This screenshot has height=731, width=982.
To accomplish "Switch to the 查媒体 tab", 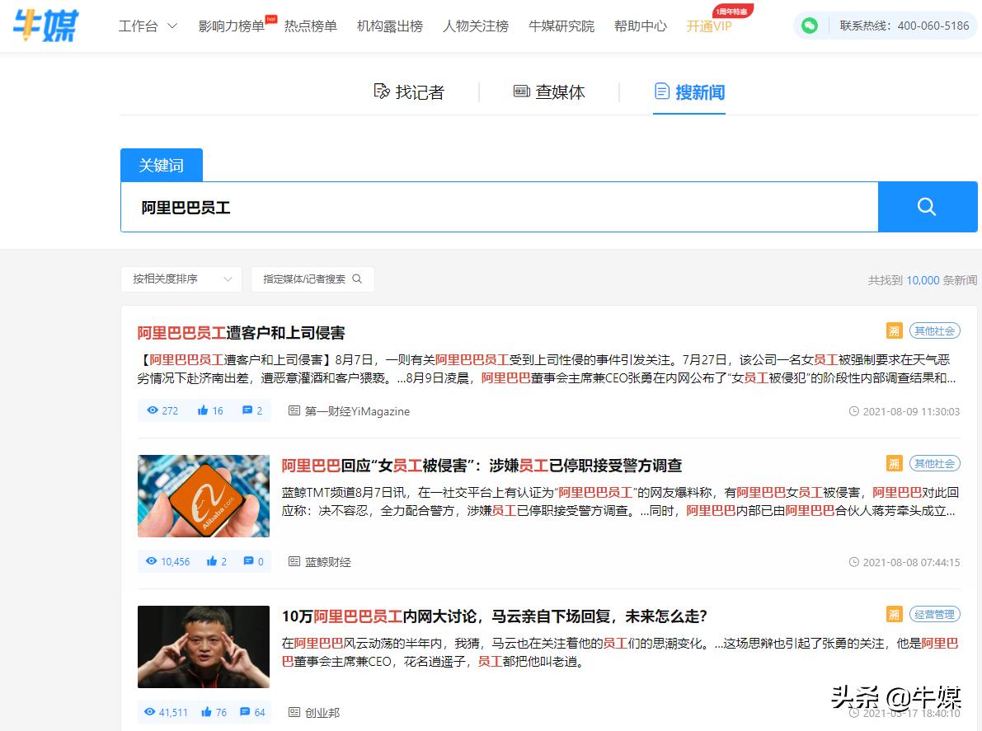I will [x=549, y=92].
